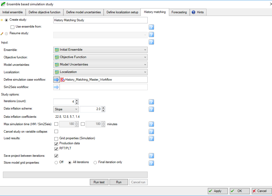The height and width of the screenshot is (196, 272).
Task: Expand the Localization dropdown
Action: pos(100,72)
